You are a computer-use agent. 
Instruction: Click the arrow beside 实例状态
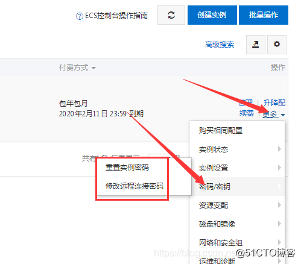(279, 149)
